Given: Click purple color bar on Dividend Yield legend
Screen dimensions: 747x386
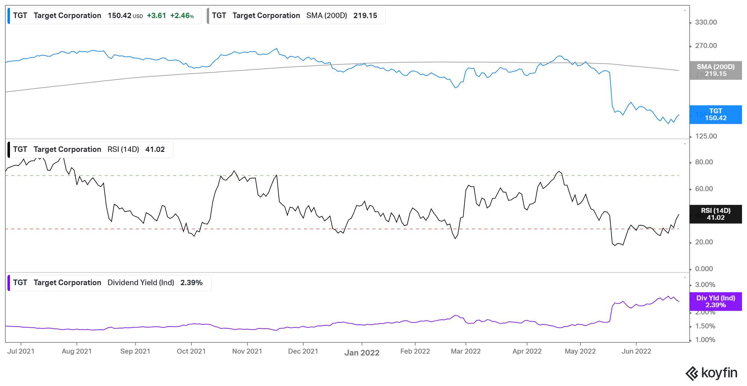Looking at the screenshot, I should [x=9, y=283].
